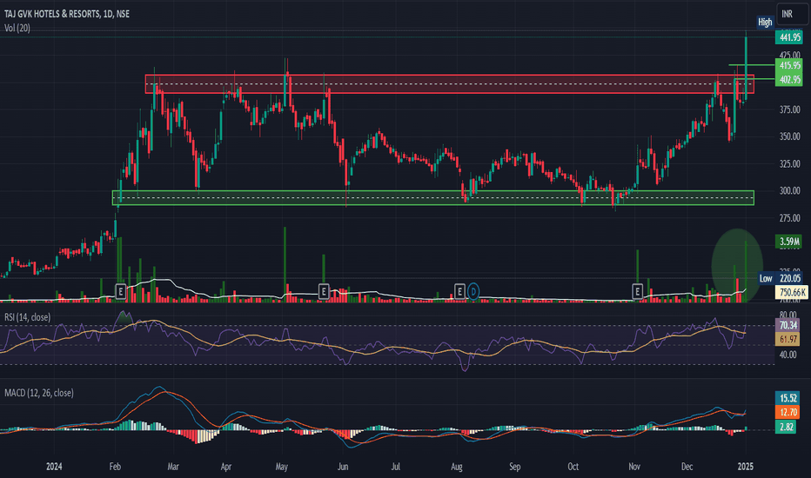Screen dimensions: 811x478
Task: Select the red resistance zone rectangle drawing
Action: pos(450,84)
